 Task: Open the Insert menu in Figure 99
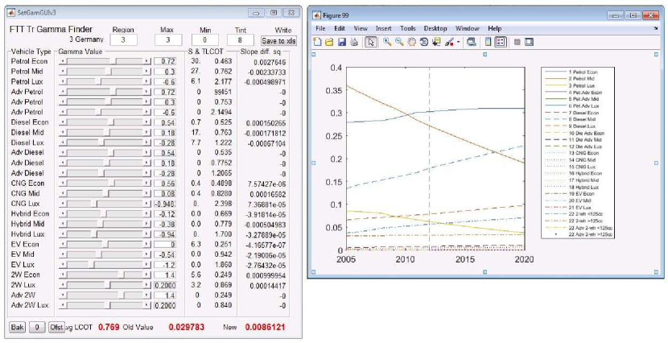[383, 28]
